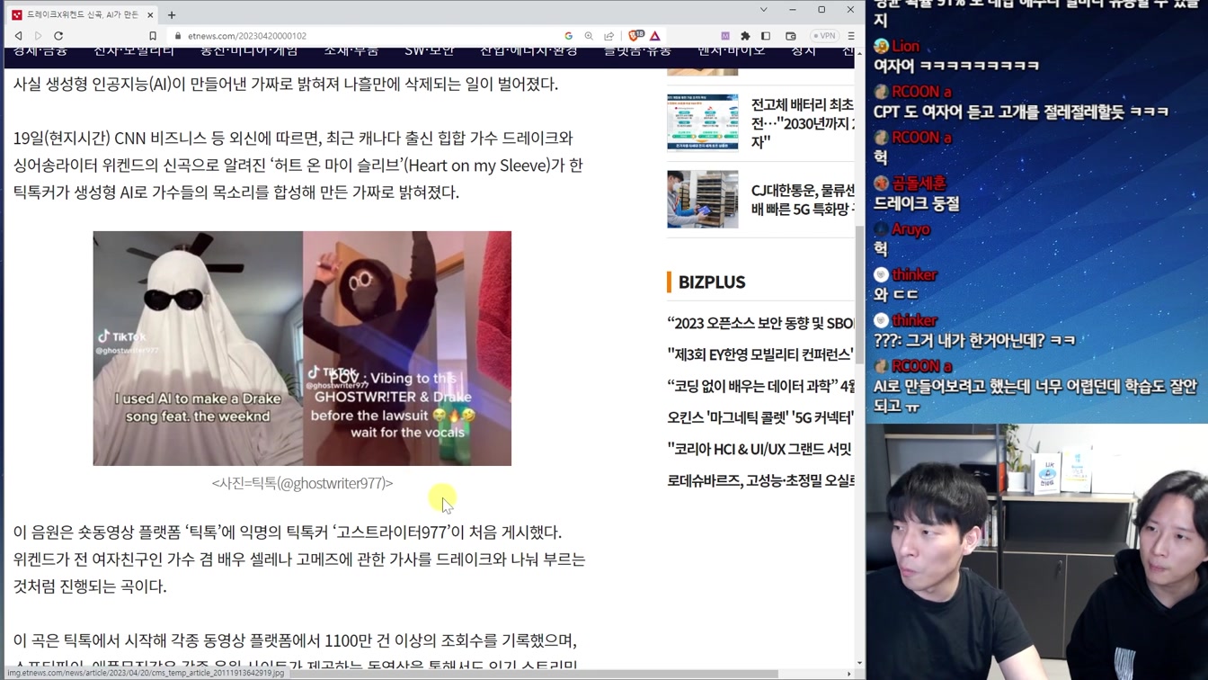Open Brave Shields lion icon

[x=635, y=36]
